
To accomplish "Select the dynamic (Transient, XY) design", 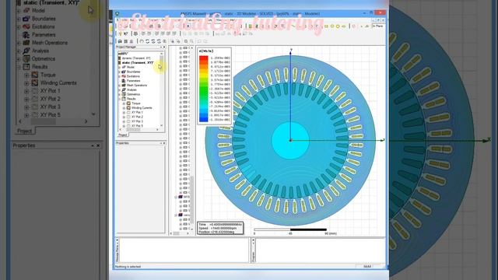I will click(x=136, y=58).
